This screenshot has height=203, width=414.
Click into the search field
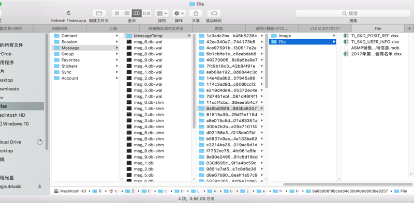point(353,13)
